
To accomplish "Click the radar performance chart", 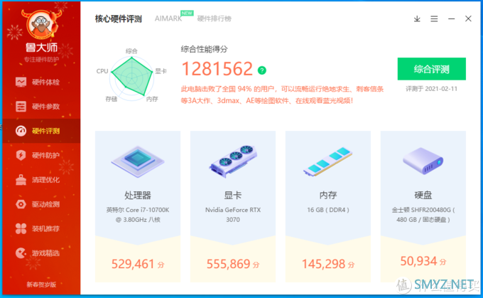I will pos(132,77).
